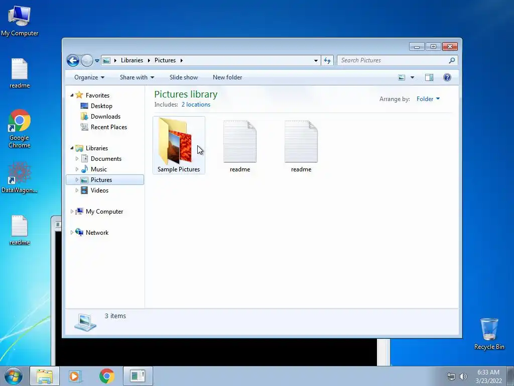Launch Chrome from the taskbar

[106, 376]
